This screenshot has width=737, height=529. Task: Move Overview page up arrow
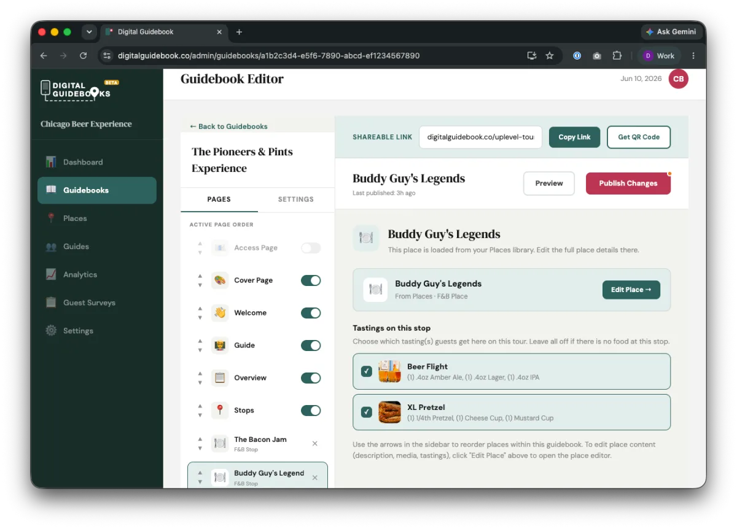pyautogui.click(x=200, y=374)
